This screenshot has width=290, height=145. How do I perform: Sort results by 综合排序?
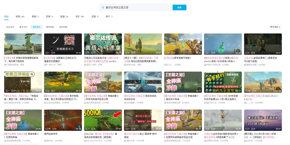pos(10,27)
